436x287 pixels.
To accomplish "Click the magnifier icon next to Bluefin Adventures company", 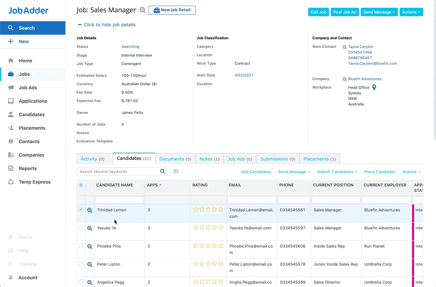I will coord(344,79).
